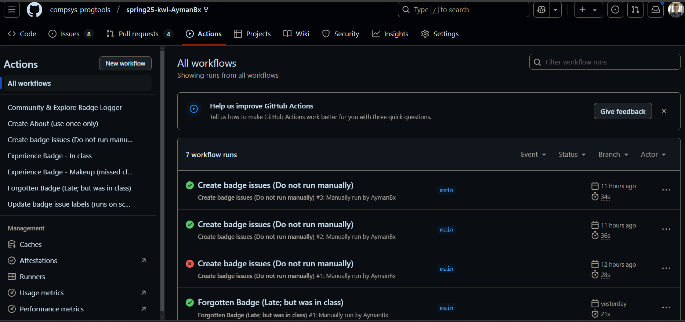Dismiss the Help us improve banner
Screen dimensions: 685x322
[x=664, y=111]
